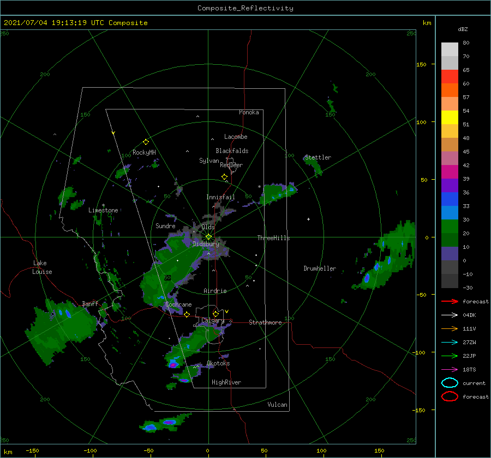Click the yellow 51-54 dBZ color band

pos(450,118)
